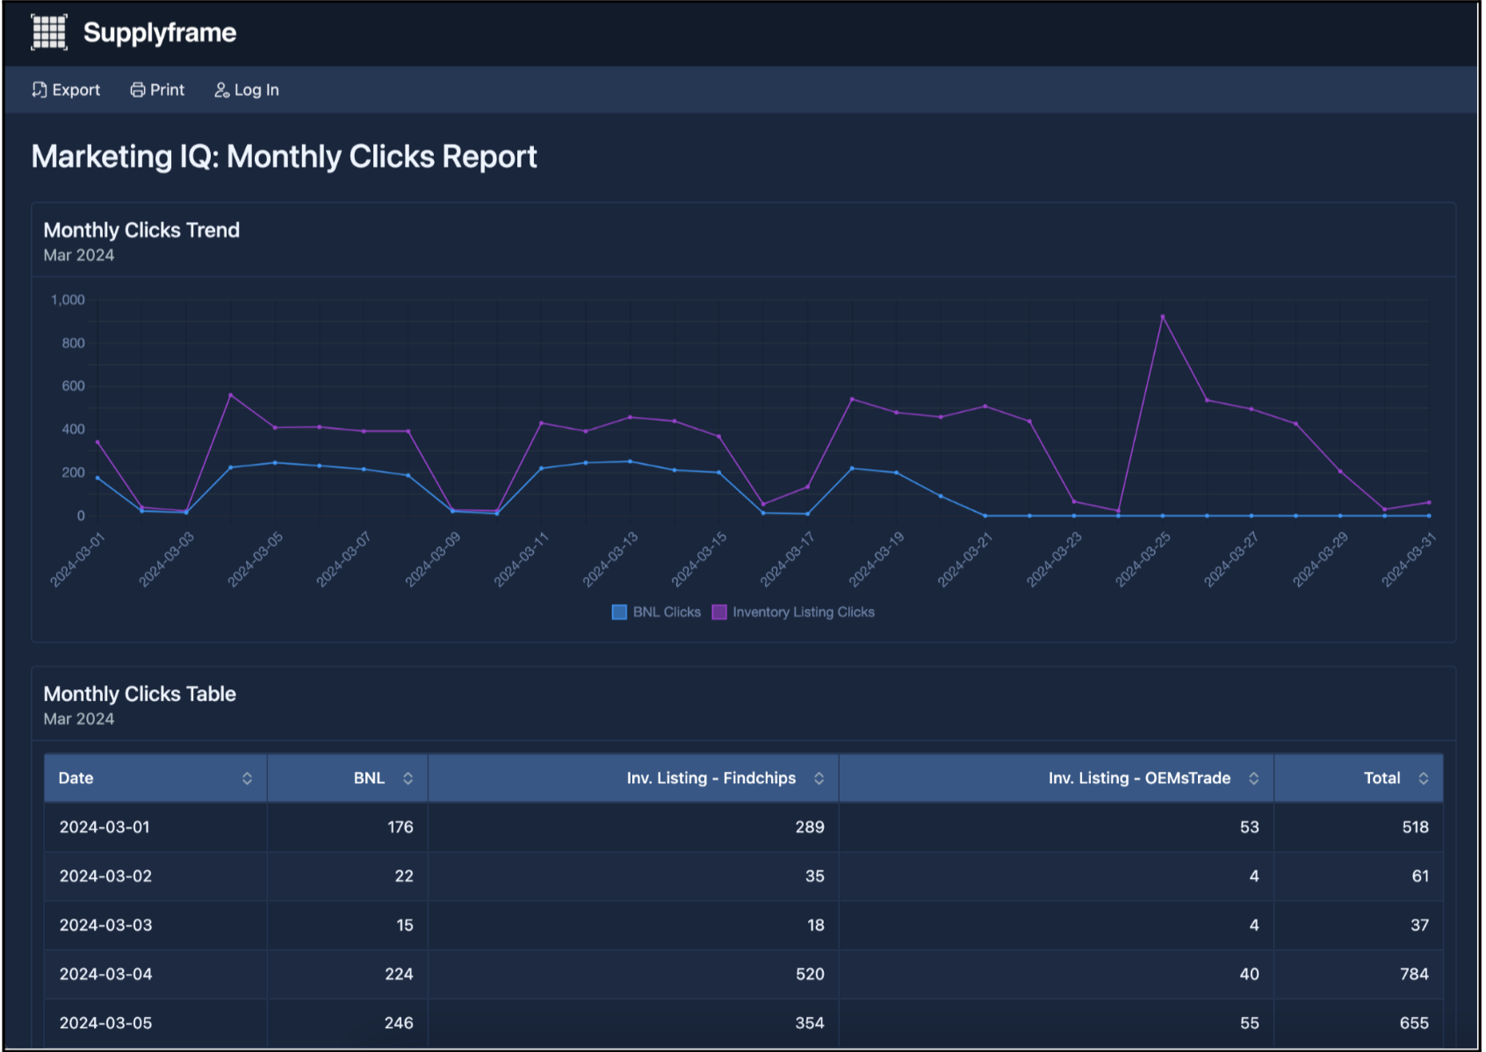Click the Log In user icon

[x=221, y=90]
